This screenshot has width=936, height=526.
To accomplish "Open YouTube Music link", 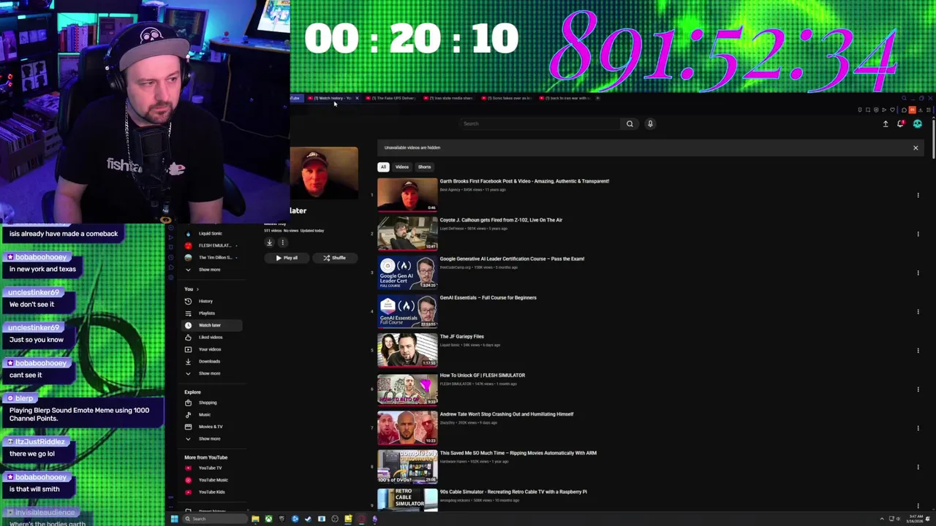I will coord(212,480).
